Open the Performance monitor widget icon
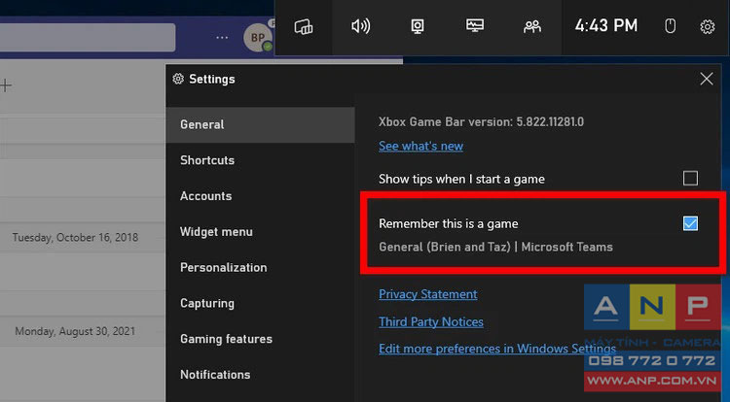Viewport: 730px width, 402px height. click(475, 26)
